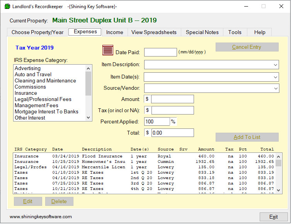This screenshot has width=291, height=224.
Task: Click the expense table scroll-down arrow
Action: pos(278,190)
